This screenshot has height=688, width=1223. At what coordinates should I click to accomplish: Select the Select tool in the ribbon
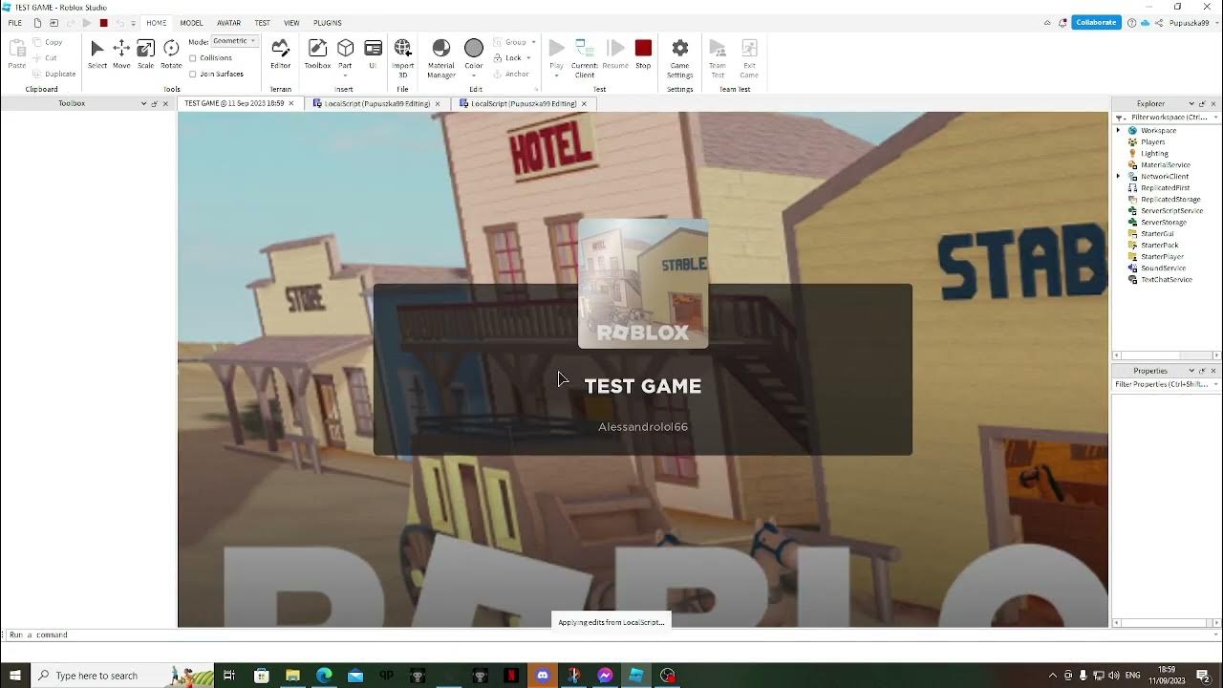97,54
